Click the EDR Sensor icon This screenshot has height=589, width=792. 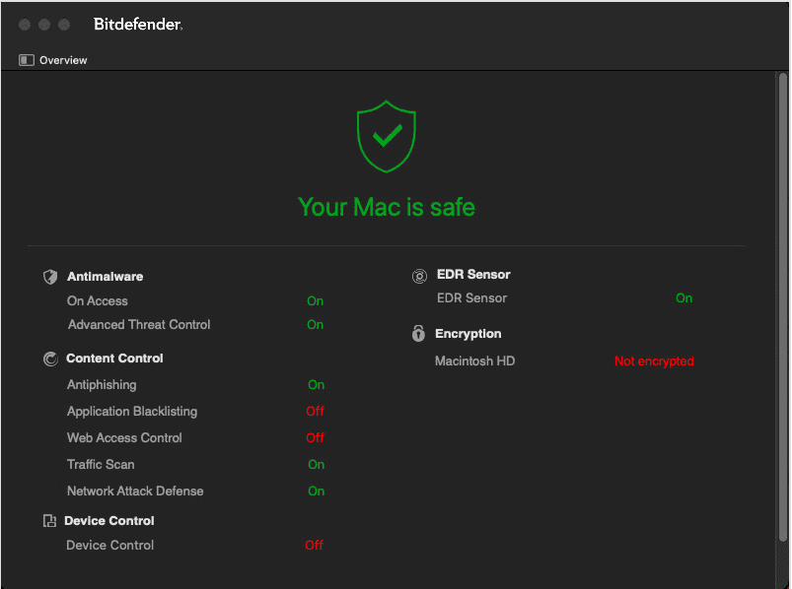click(x=419, y=276)
